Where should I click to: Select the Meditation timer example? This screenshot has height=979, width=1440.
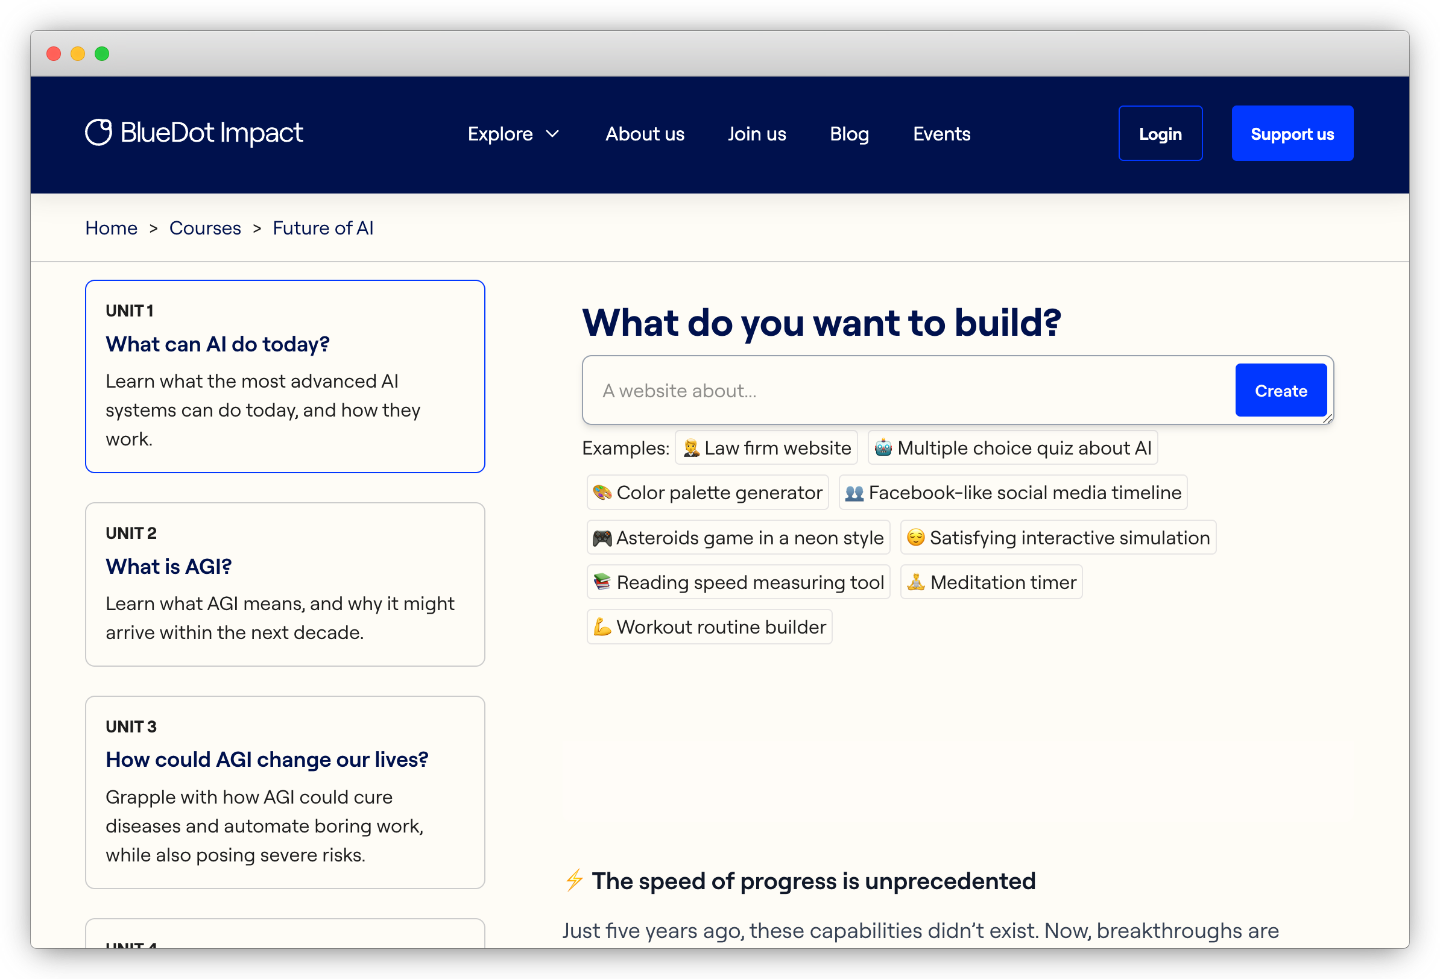(x=990, y=582)
